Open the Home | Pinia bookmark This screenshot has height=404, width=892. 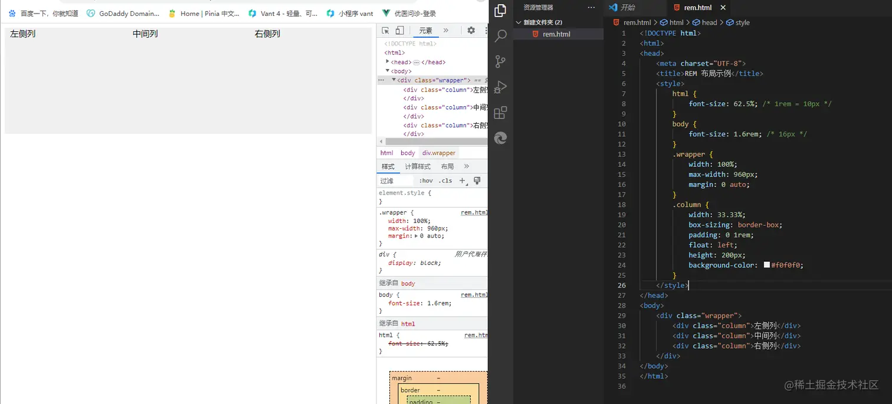pyautogui.click(x=204, y=13)
